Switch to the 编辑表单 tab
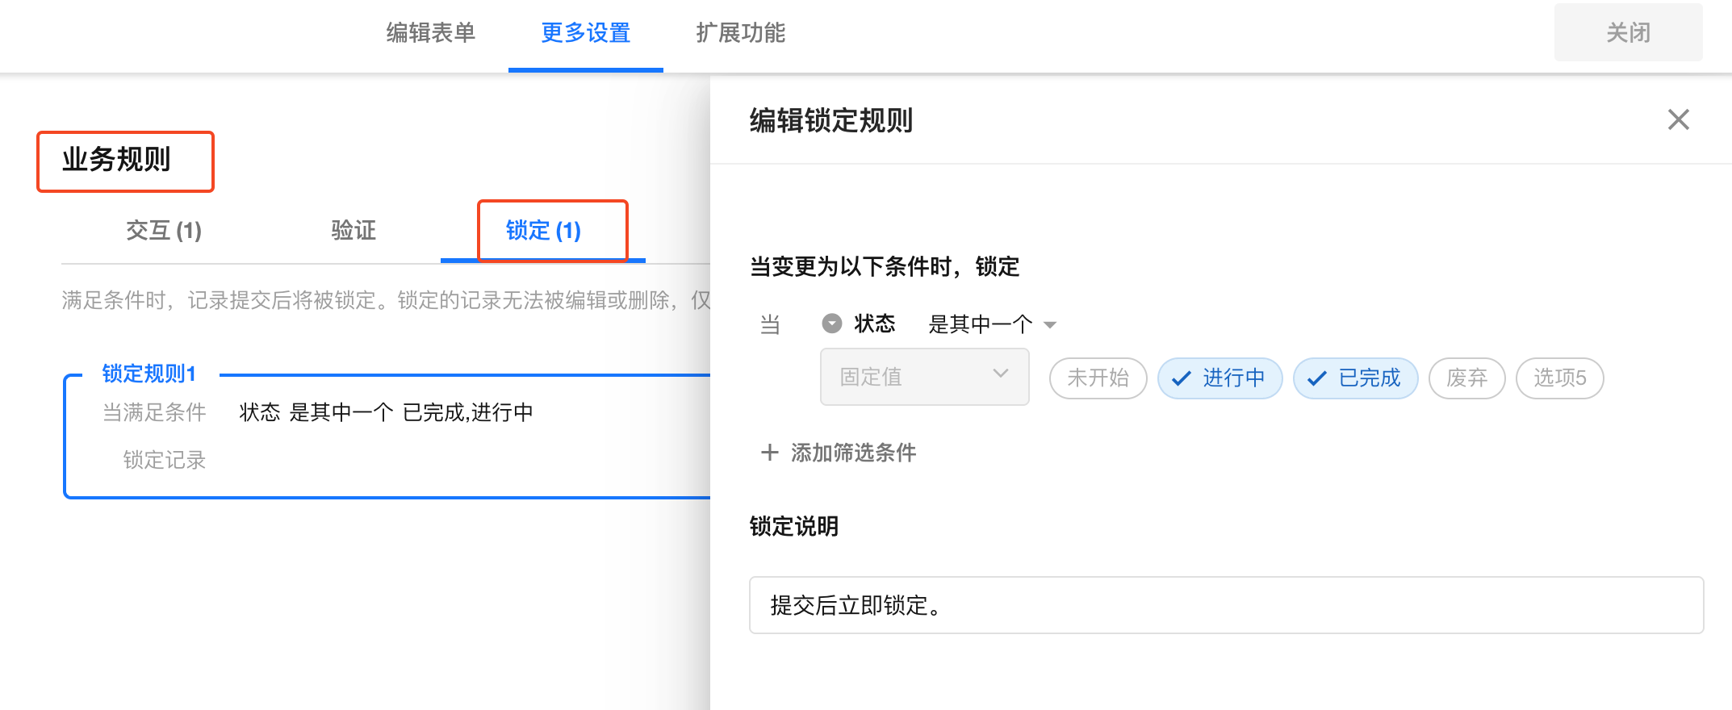This screenshot has width=1732, height=710. pyautogui.click(x=431, y=33)
